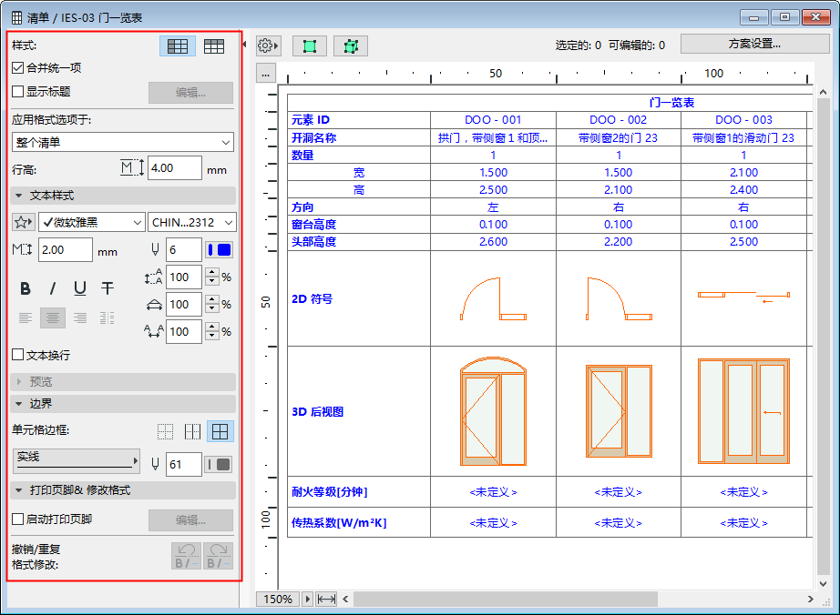
Task: Select DOO - 003 2D symbol thumbnail
Action: coord(743,297)
